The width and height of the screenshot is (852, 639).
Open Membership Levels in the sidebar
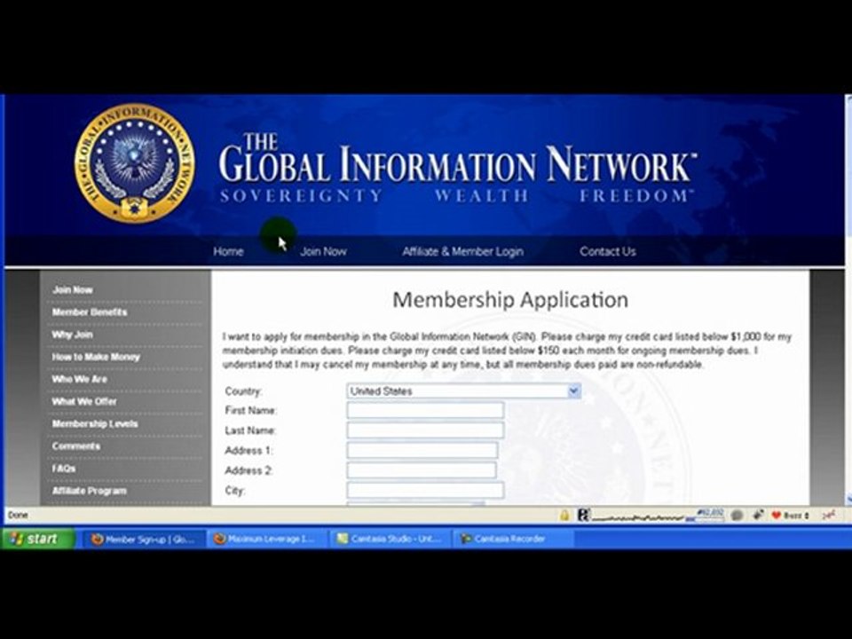click(95, 423)
